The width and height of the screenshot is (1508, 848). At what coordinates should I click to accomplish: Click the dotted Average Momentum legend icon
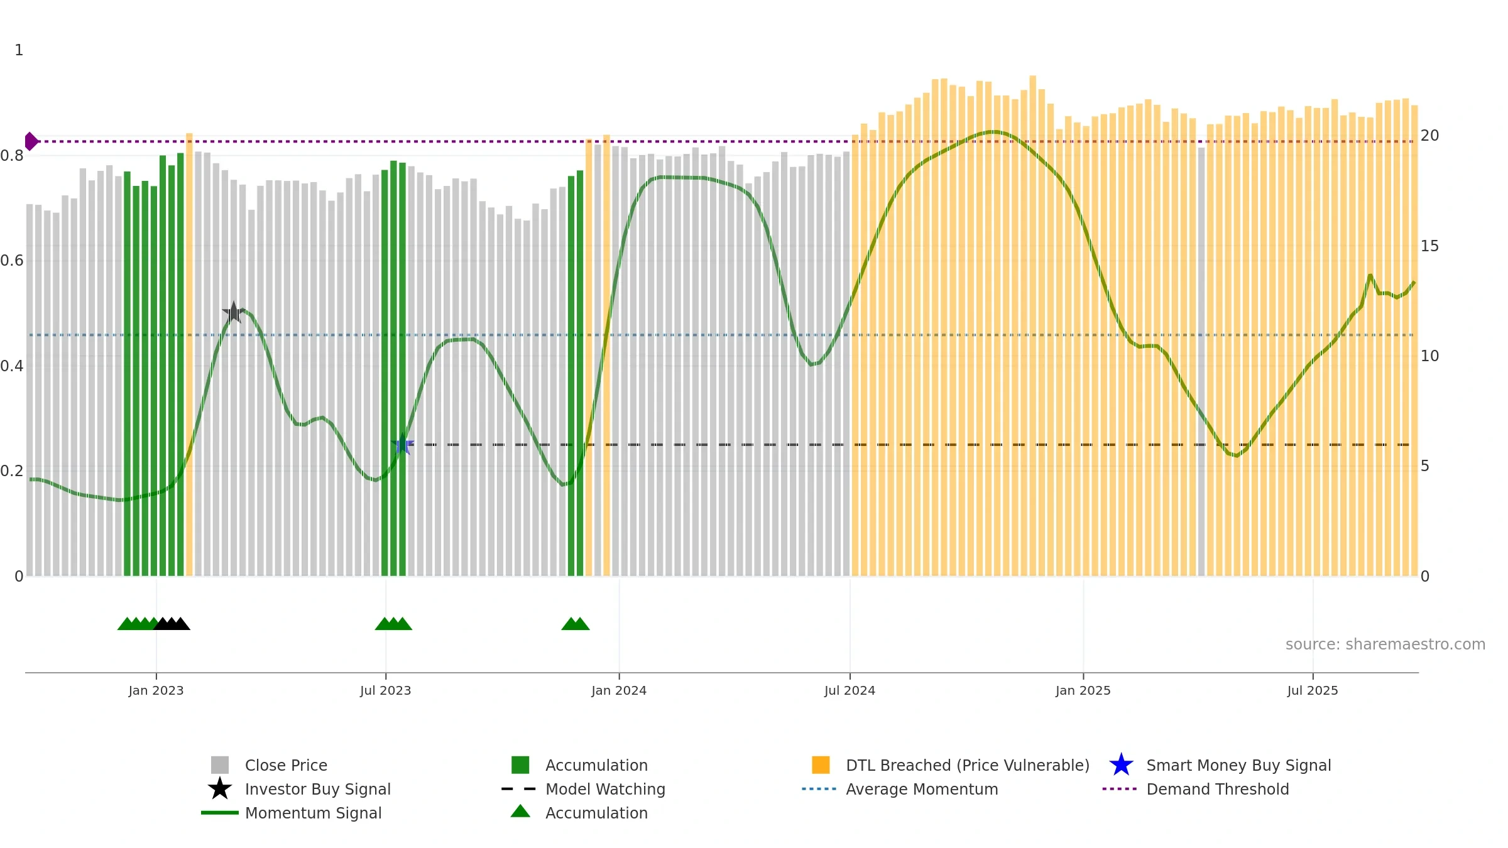click(819, 788)
